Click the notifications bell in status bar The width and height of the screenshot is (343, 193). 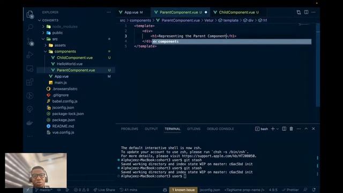314,190
